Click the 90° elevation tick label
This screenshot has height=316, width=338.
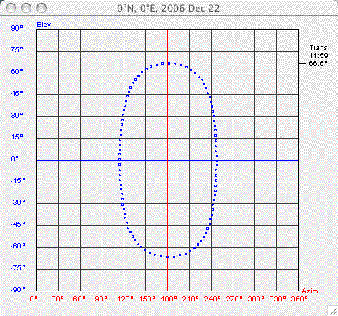coord(17,28)
